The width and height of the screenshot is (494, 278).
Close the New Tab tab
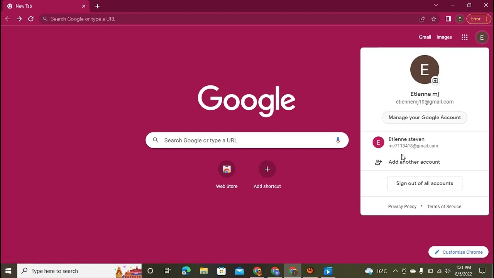click(84, 6)
